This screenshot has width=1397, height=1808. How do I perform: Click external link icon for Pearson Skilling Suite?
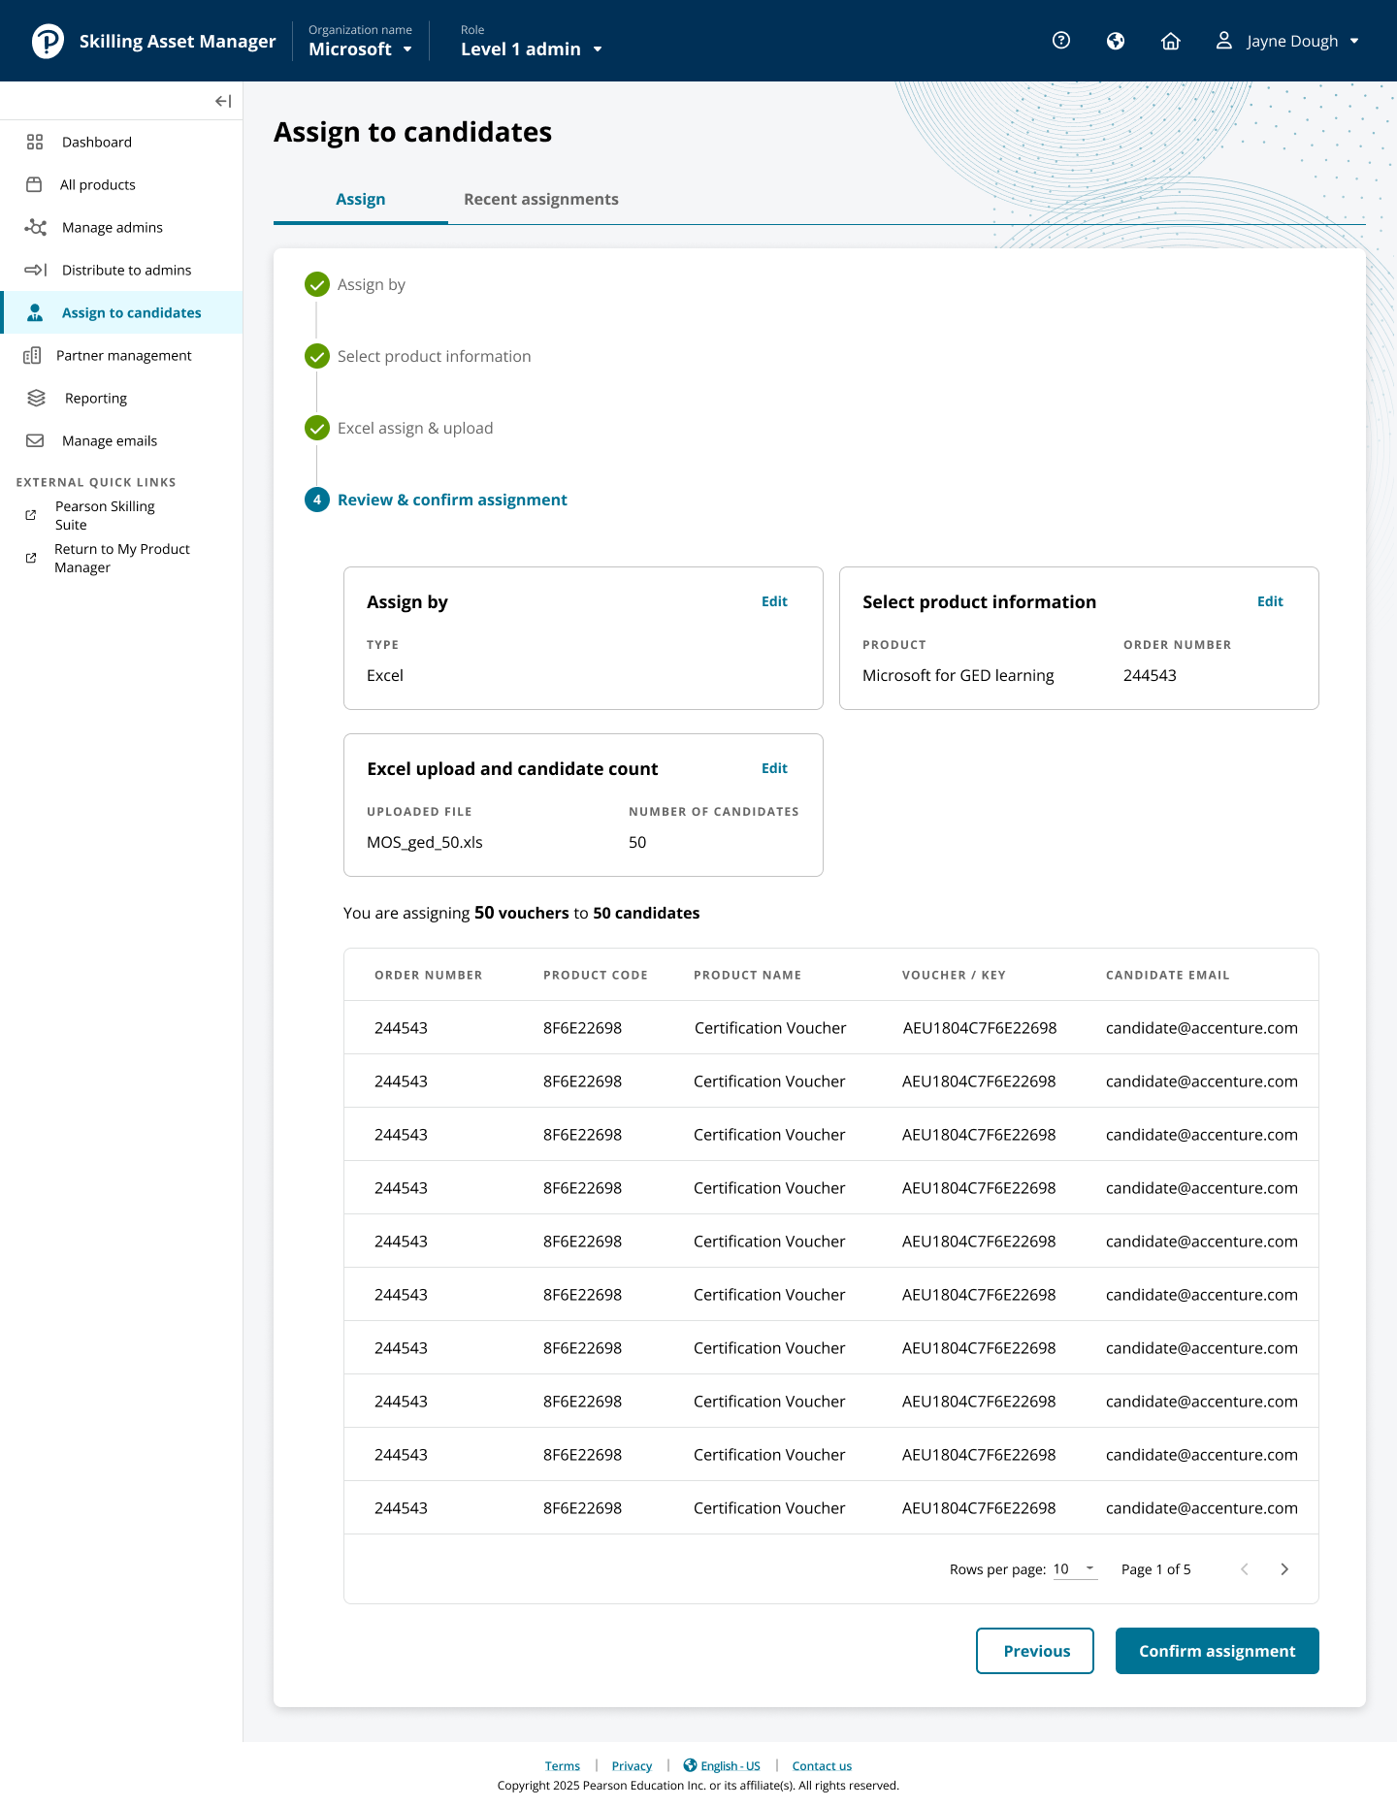31,515
